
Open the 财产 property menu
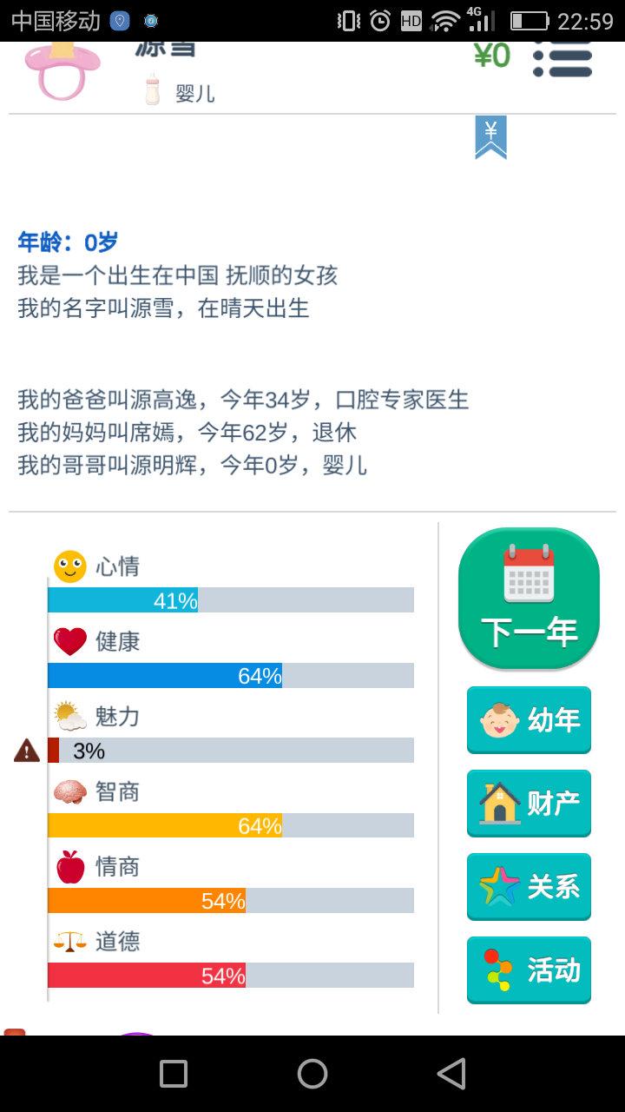pyautogui.click(x=529, y=804)
